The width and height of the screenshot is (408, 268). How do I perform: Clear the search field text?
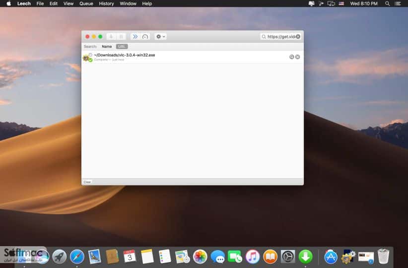[x=298, y=37]
